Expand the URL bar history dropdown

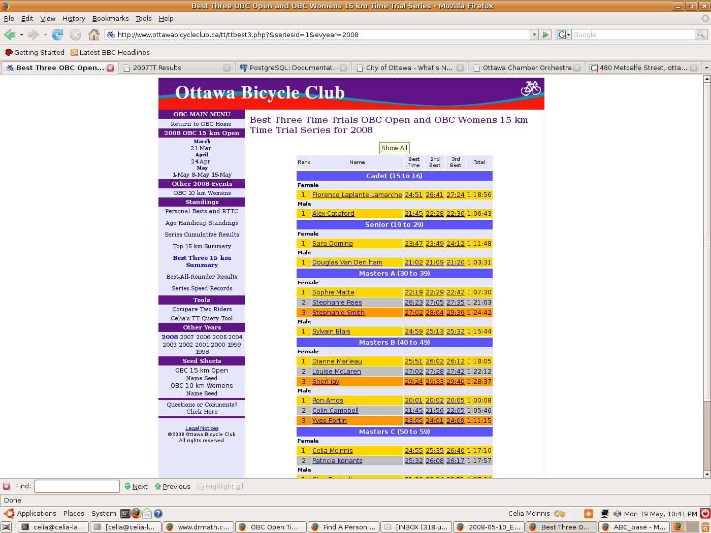(534, 35)
